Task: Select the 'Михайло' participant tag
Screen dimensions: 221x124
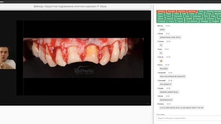Action: pyautogui.click(x=189, y=19)
